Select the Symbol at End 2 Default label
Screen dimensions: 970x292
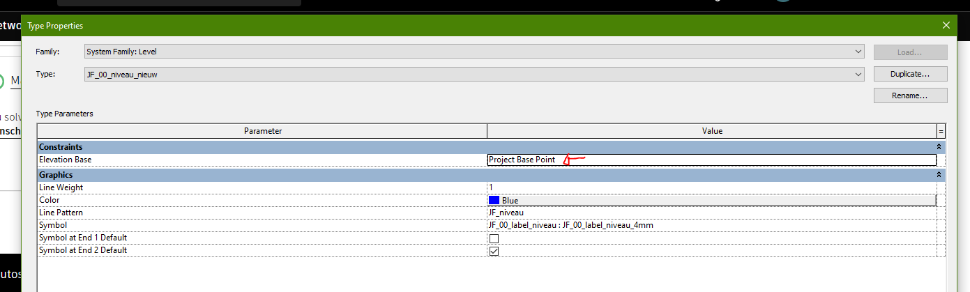click(83, 250)
